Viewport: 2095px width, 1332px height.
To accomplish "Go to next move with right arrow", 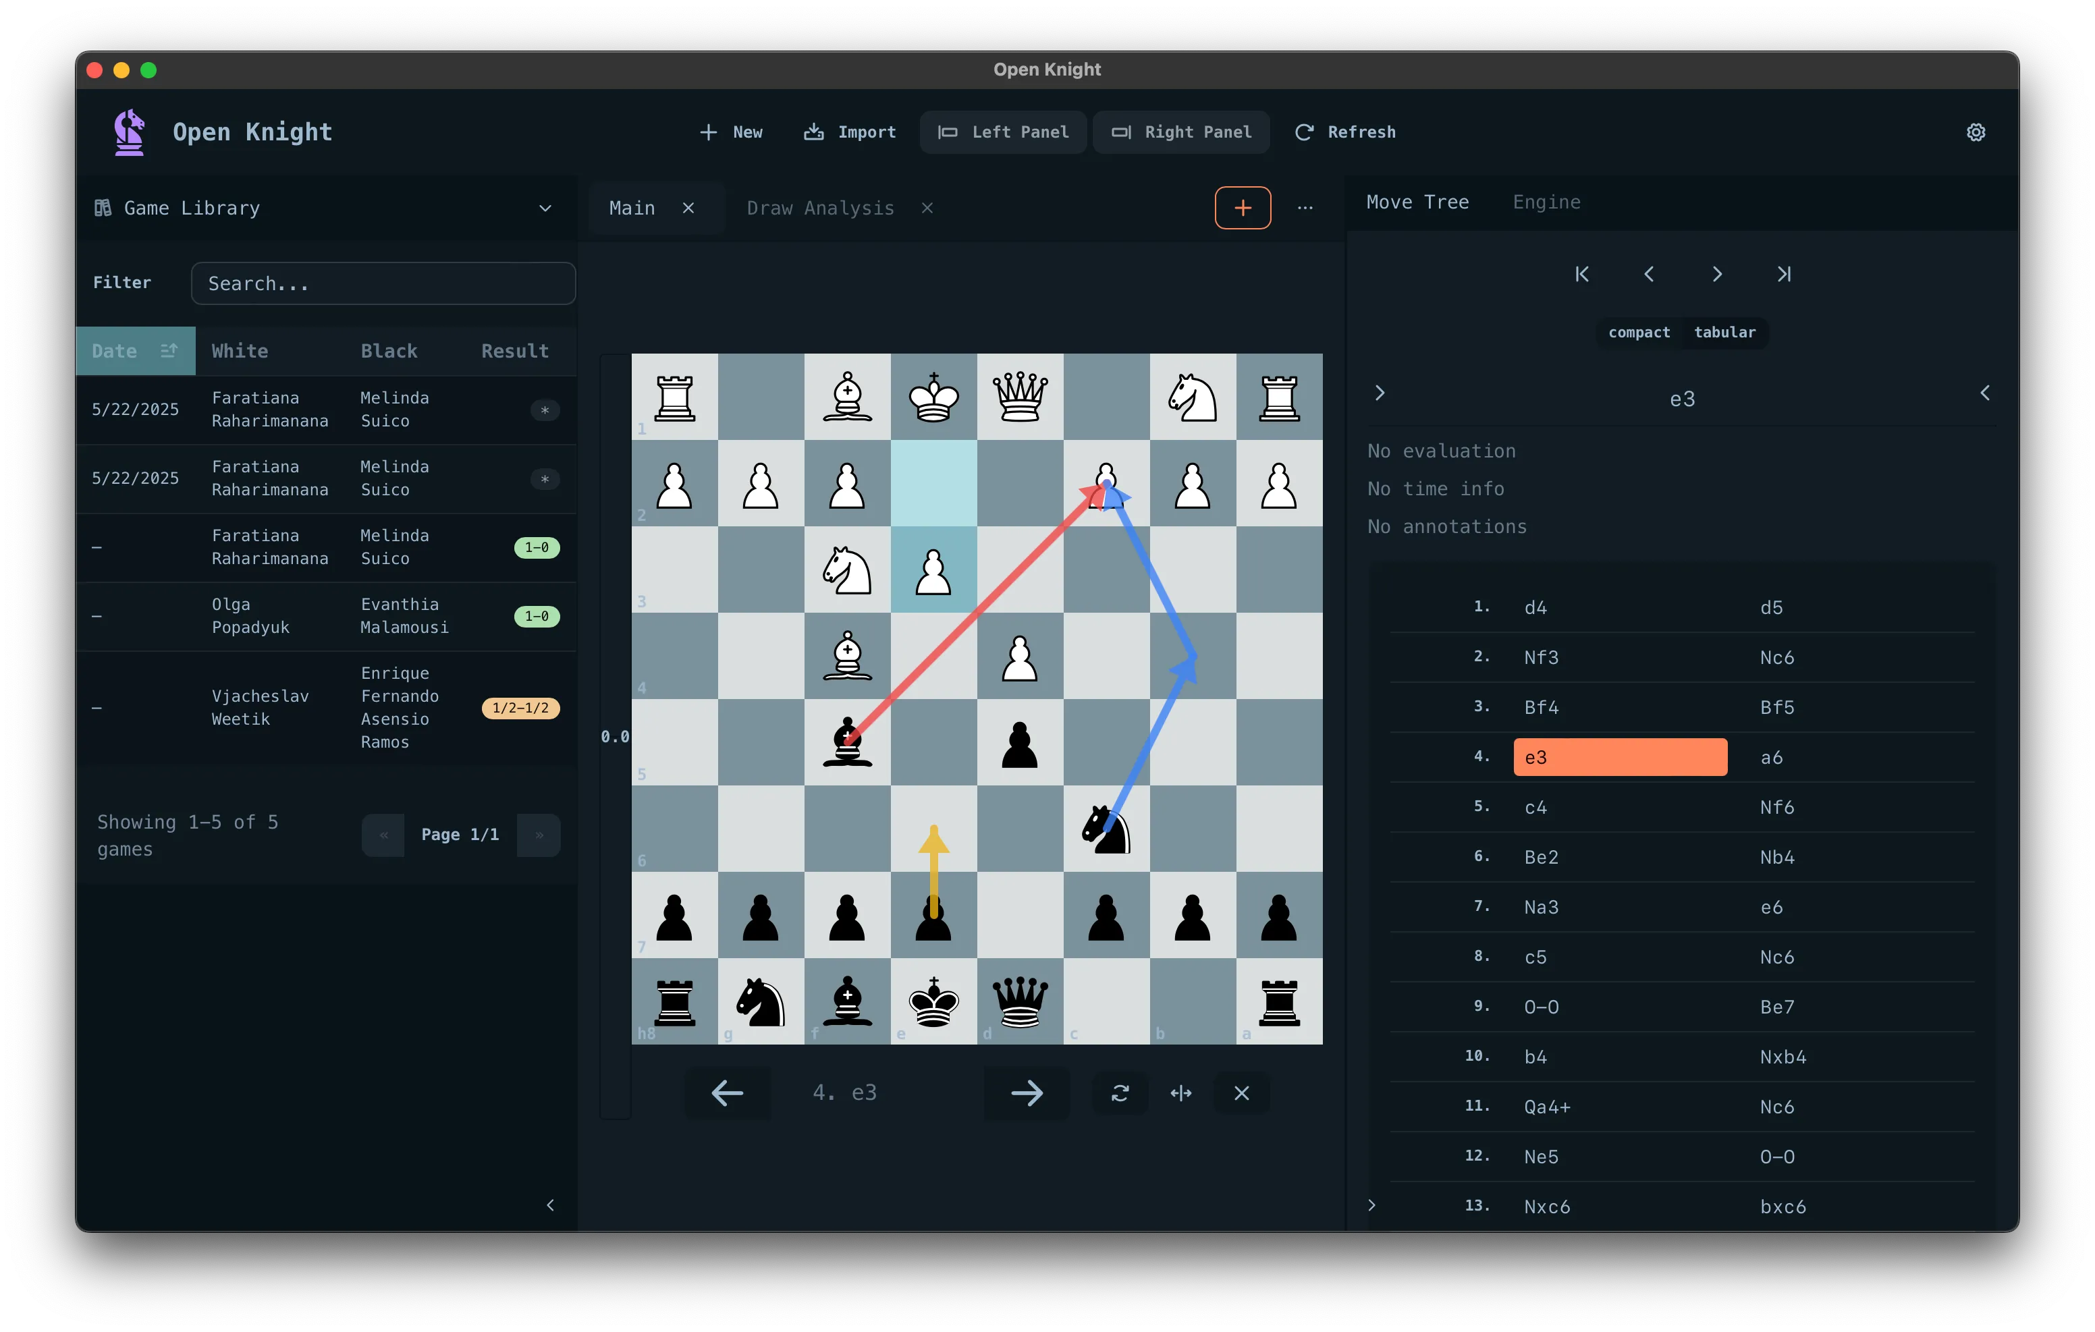I will point(1027,1092).
